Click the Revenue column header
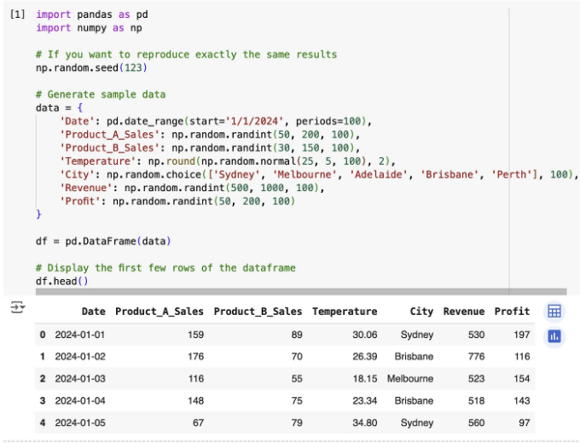Viewport: 580px width, 443px height. [464, 312]
